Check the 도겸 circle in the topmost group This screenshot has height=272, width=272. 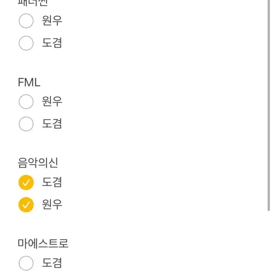pos(26,43)
